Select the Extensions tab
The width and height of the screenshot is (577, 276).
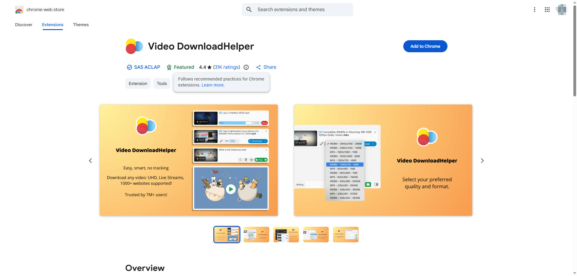tap(53, 25)
